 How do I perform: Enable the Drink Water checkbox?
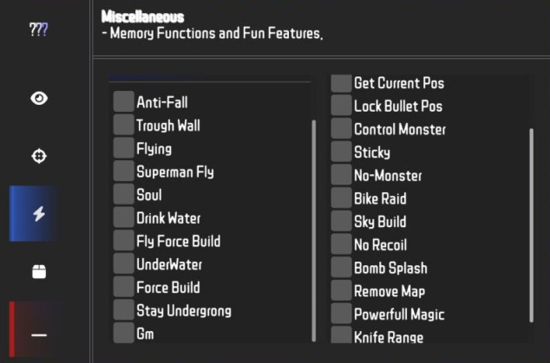[124, 217]
